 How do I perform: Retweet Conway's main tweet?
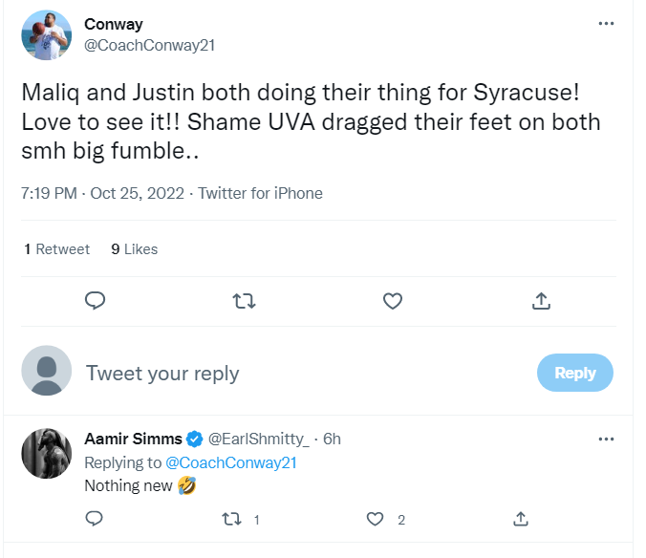click(x=244, y=301)
